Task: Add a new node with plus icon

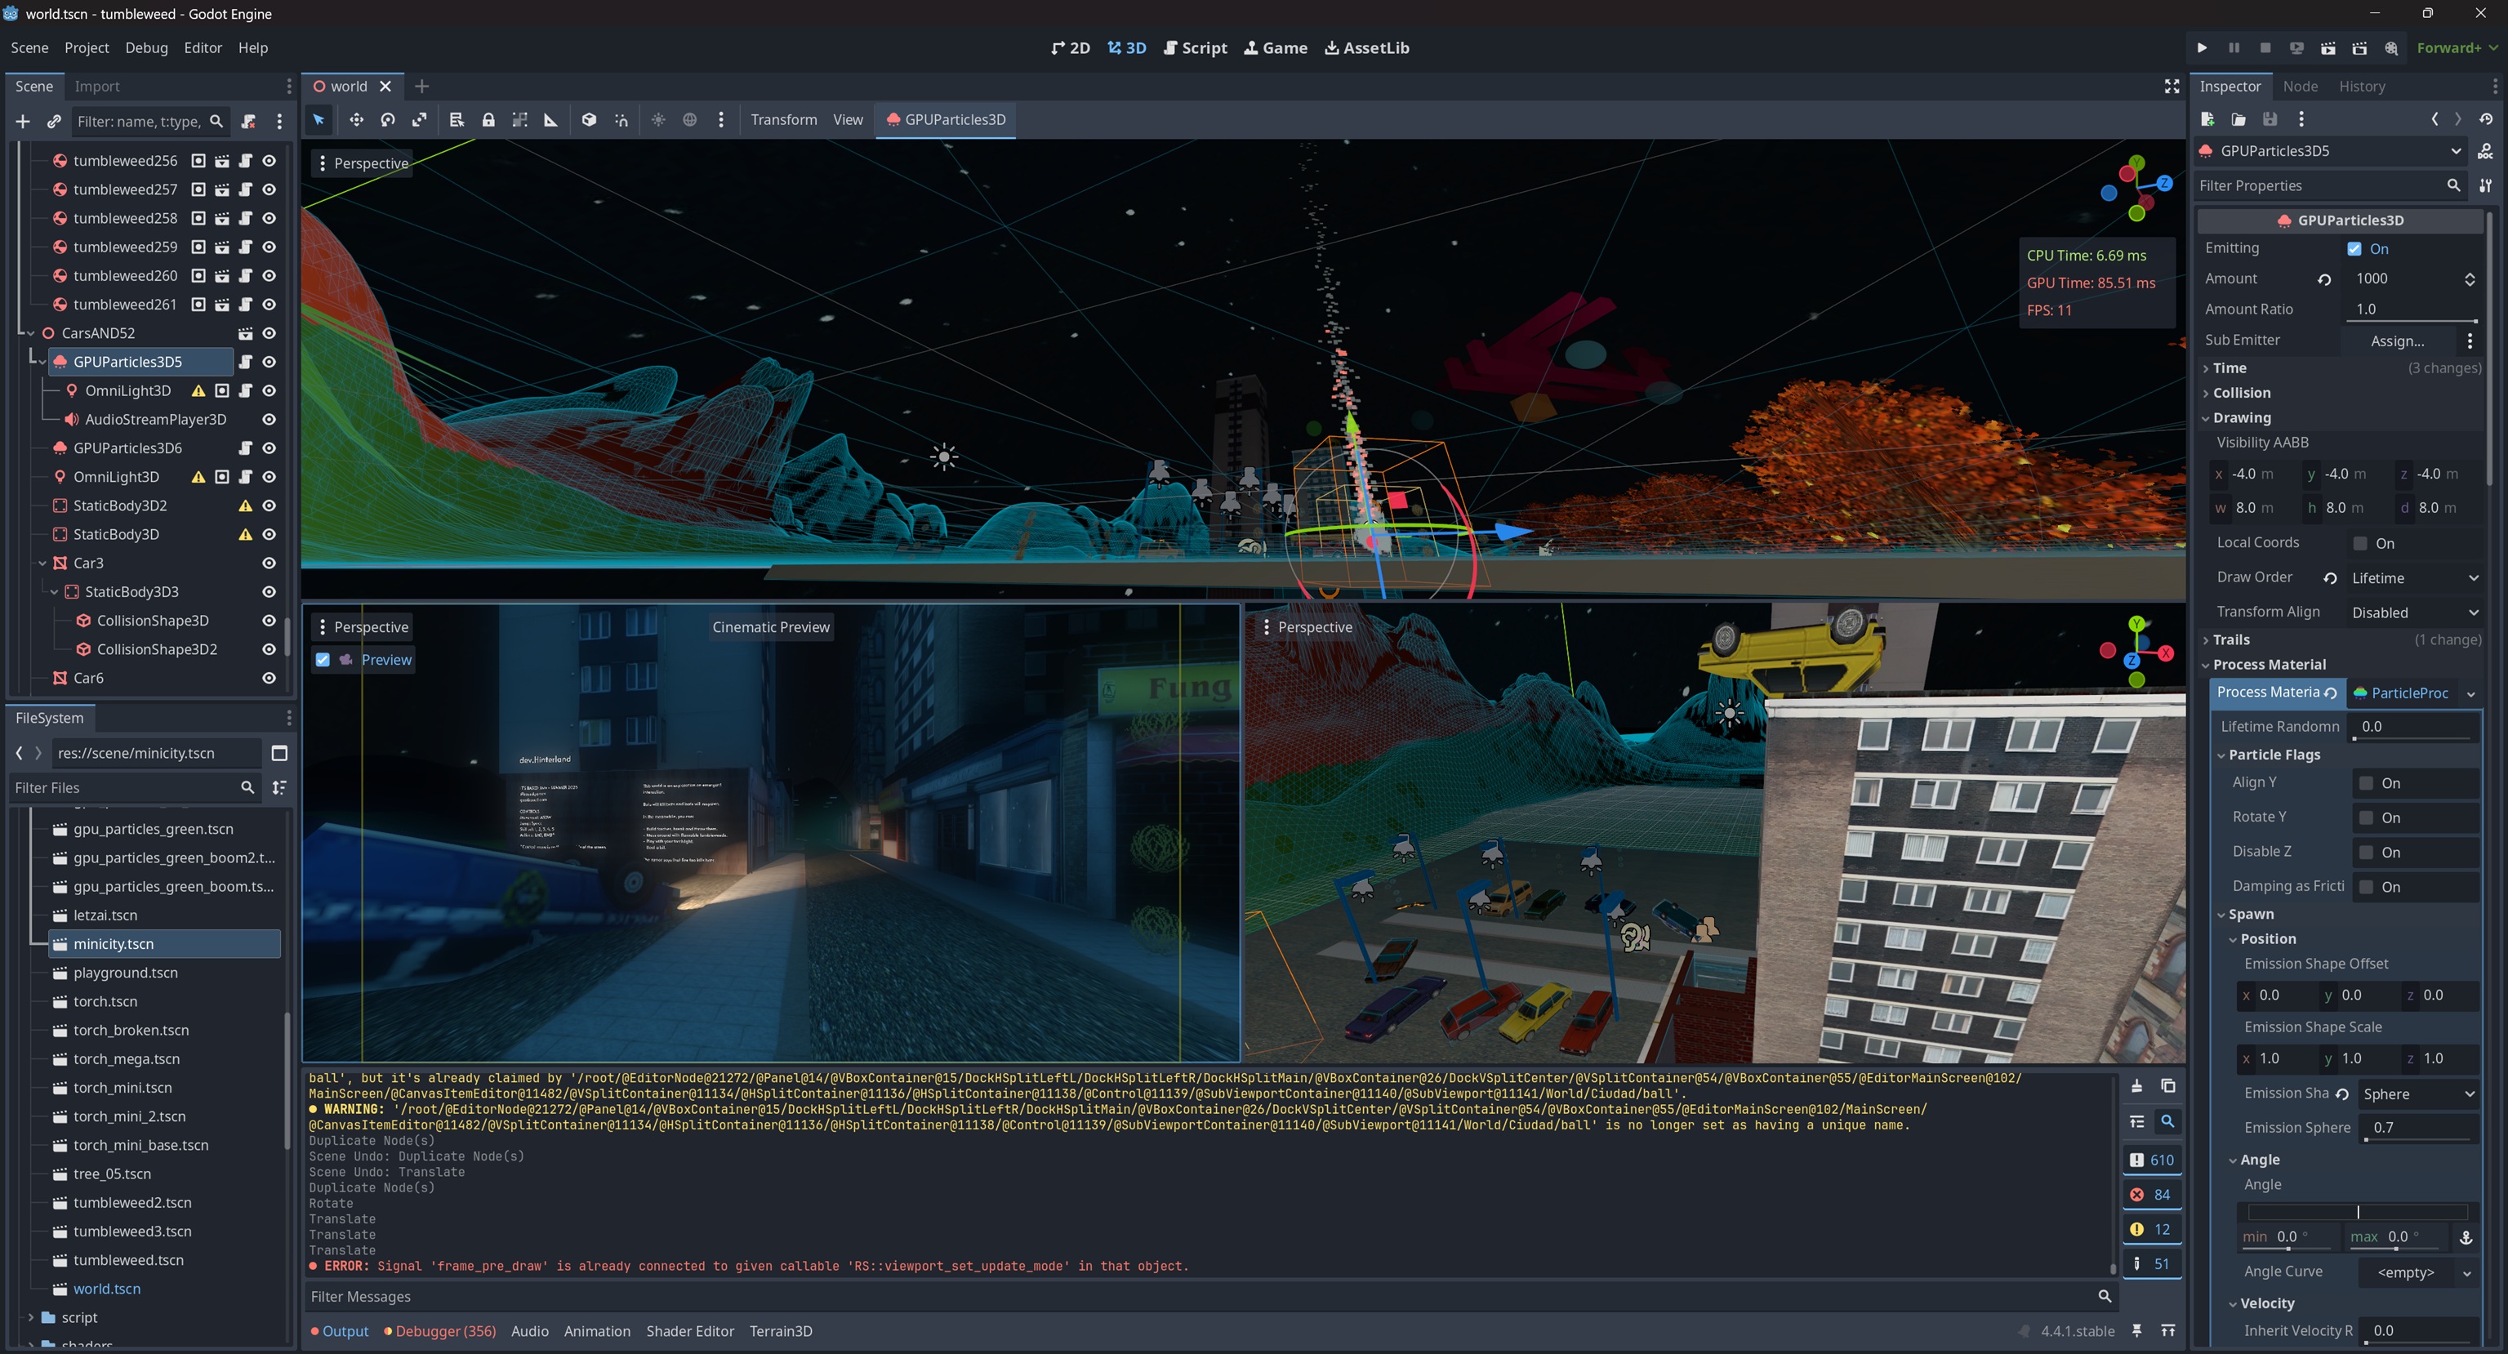Action: [22, 122]
